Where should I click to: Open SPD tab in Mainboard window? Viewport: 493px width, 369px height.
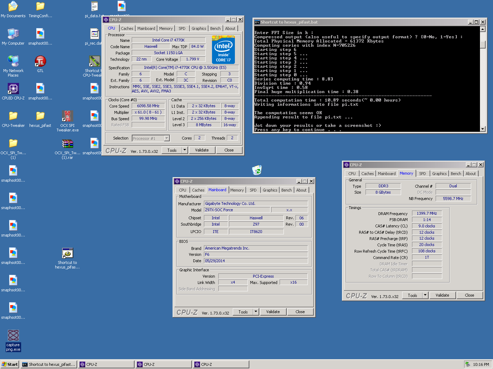253,190
